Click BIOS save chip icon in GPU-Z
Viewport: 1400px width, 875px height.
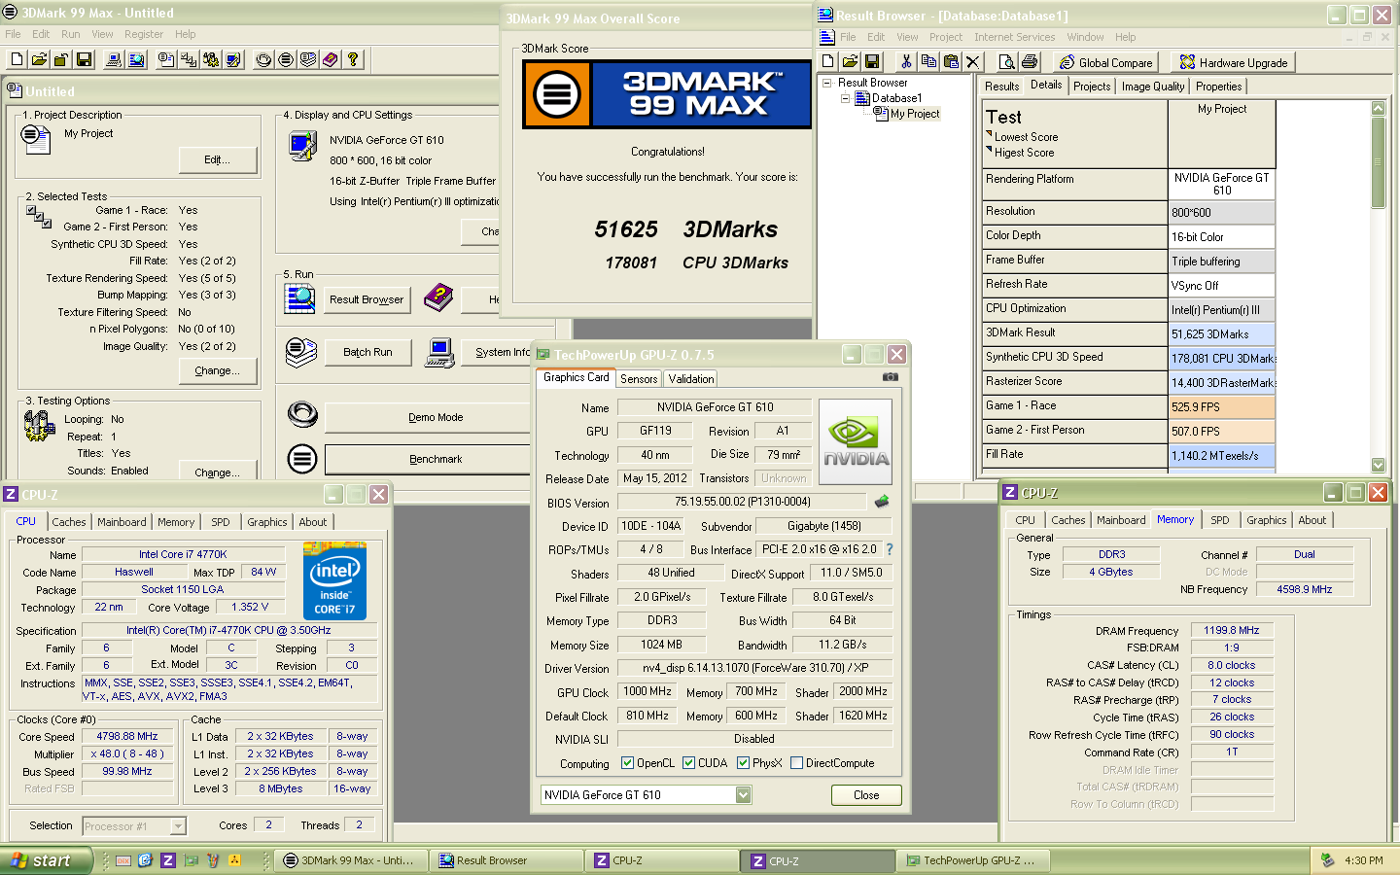click(881, 502)
